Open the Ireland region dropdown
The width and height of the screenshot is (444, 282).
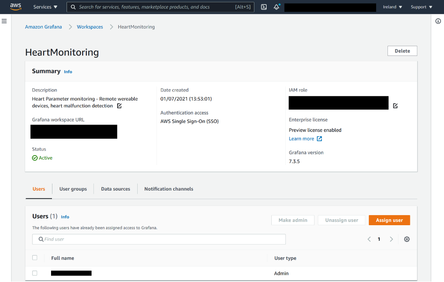click(392, 7)
